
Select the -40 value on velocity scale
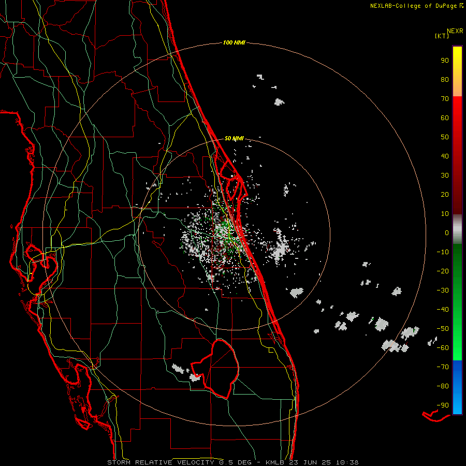[x=443, y=310]
